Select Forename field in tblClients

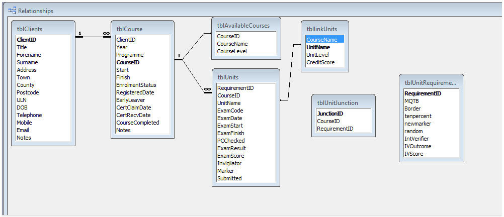(43, 55)
